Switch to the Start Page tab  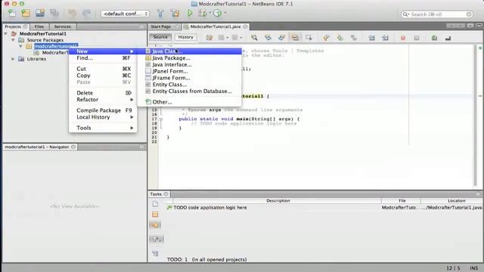[x=164, y=26]
